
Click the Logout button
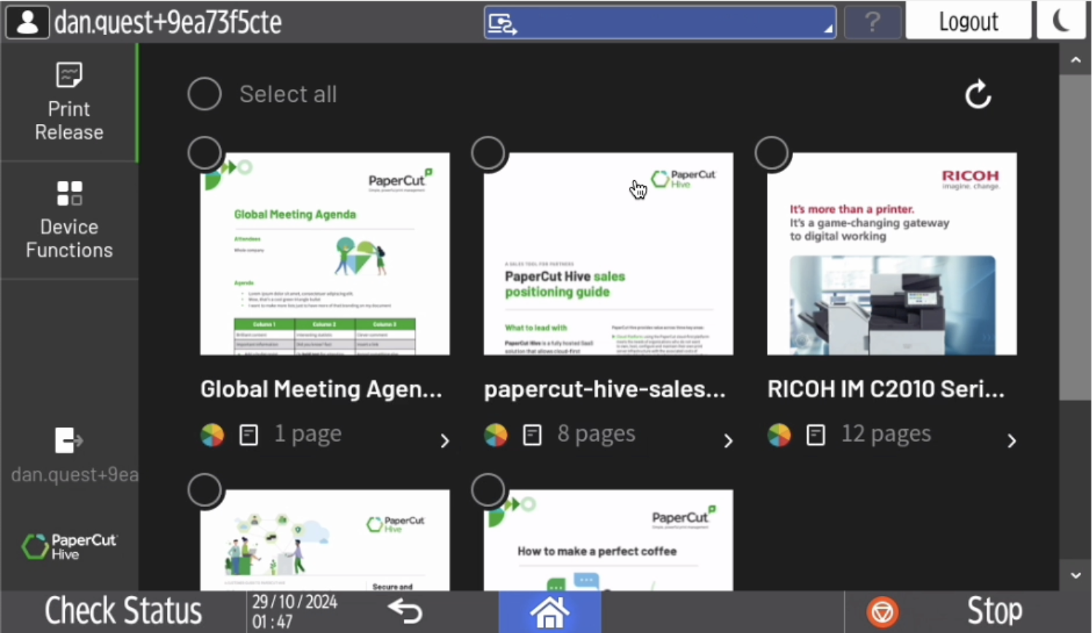(x=968, y=21)
